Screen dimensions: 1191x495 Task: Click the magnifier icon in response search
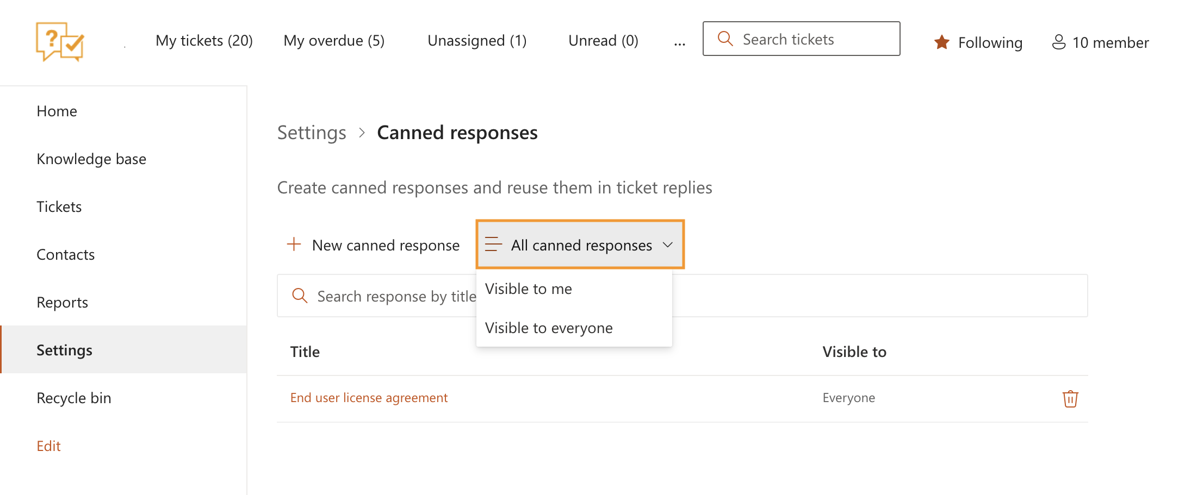(300, 296)
